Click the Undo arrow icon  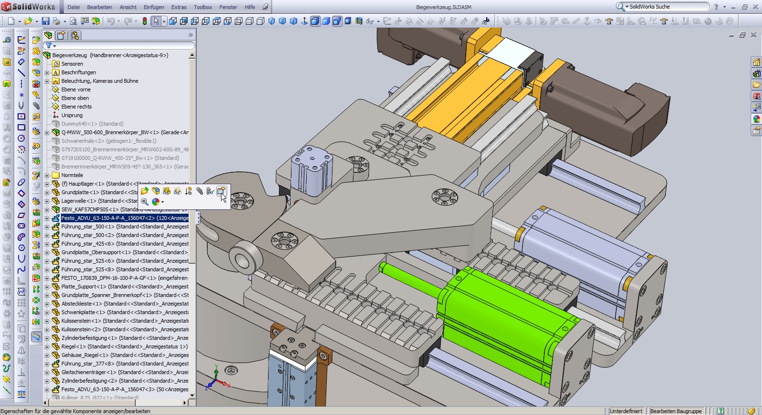coord(110,21)
